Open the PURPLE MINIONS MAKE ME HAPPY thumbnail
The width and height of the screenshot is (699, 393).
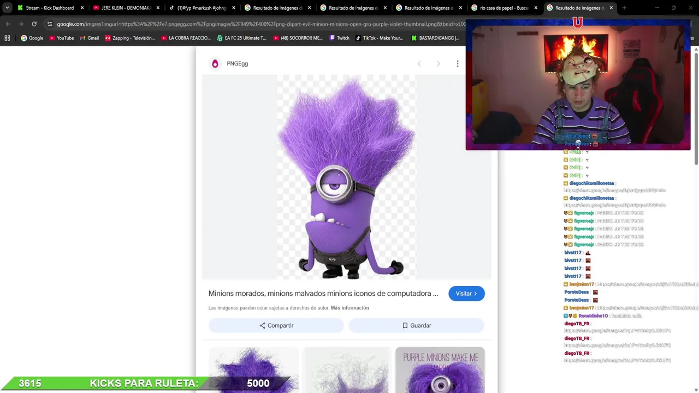440,370
